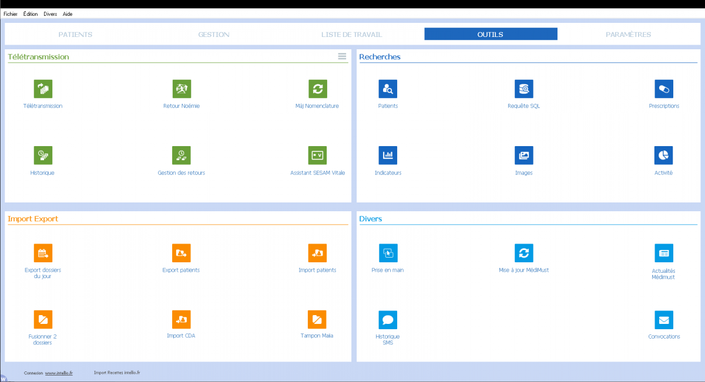Screen dimensions: 705x382
Task: Open the Convocations envelope icon
Action: tap(664, 319)
